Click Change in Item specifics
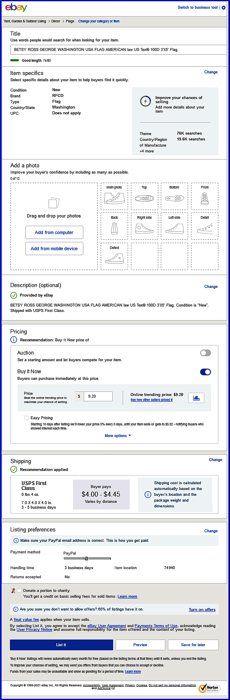This screenshot has height=700, width=230. click(x=211, y=72)
